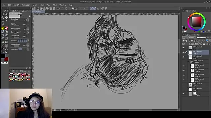Expand the Hardness options arrow

(x=28, y=41)
